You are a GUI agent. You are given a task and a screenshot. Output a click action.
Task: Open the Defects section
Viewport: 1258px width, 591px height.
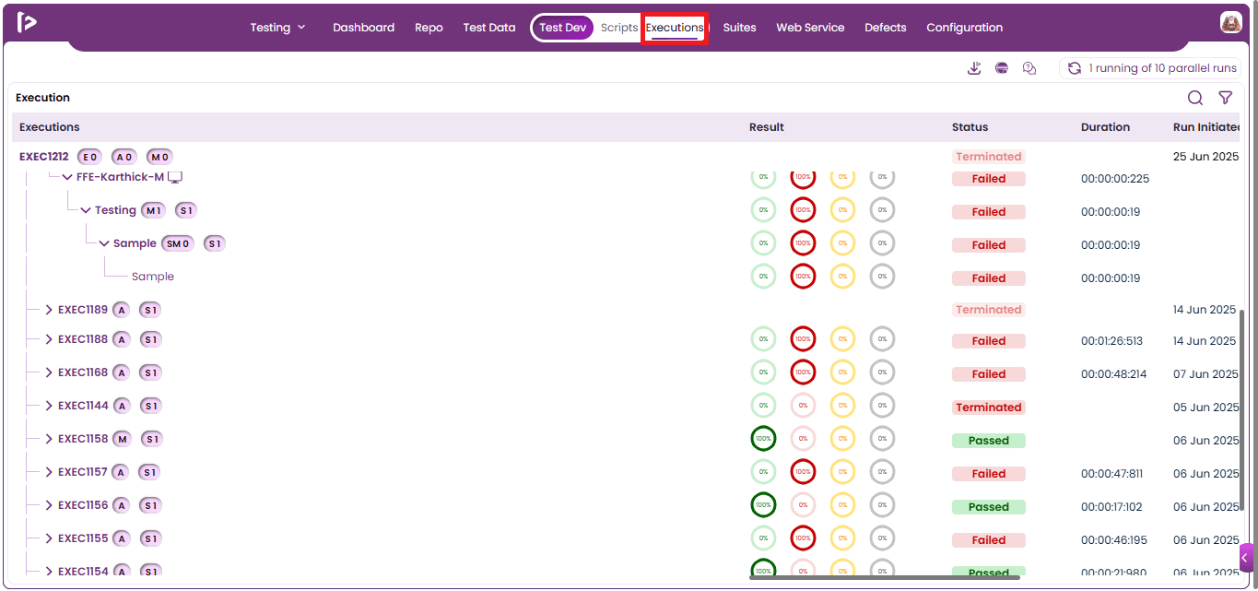(x=886, y=28)
